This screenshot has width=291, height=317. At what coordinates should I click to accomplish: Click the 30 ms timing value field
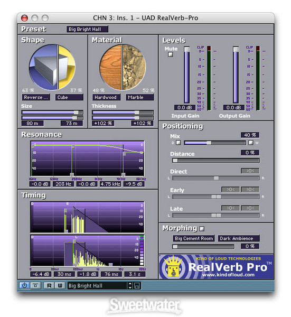tap(64, 274)
